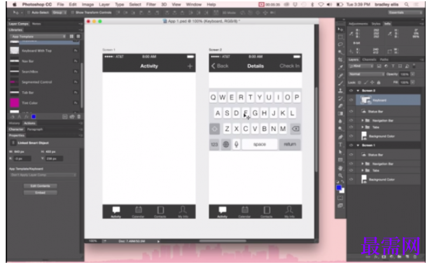Viewport: 432px width, 266px height.
Task: Select the Tint Color library swatch
Action: [x=15, y=103]
